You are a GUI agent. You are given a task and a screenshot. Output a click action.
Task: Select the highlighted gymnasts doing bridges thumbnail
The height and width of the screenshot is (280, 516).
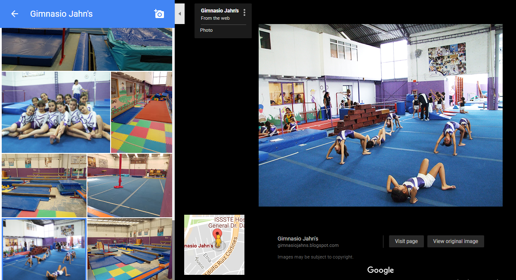pyautogui.click(x=44, y=249)
